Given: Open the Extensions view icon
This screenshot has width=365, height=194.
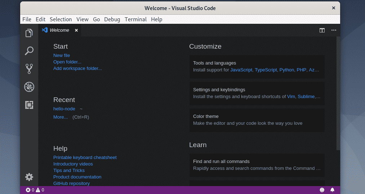Looking at the screenshot, I should (29, 105).
